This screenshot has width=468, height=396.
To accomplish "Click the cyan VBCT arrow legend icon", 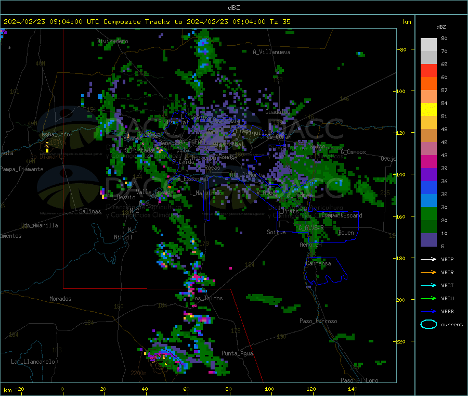I will pos(428,285).
